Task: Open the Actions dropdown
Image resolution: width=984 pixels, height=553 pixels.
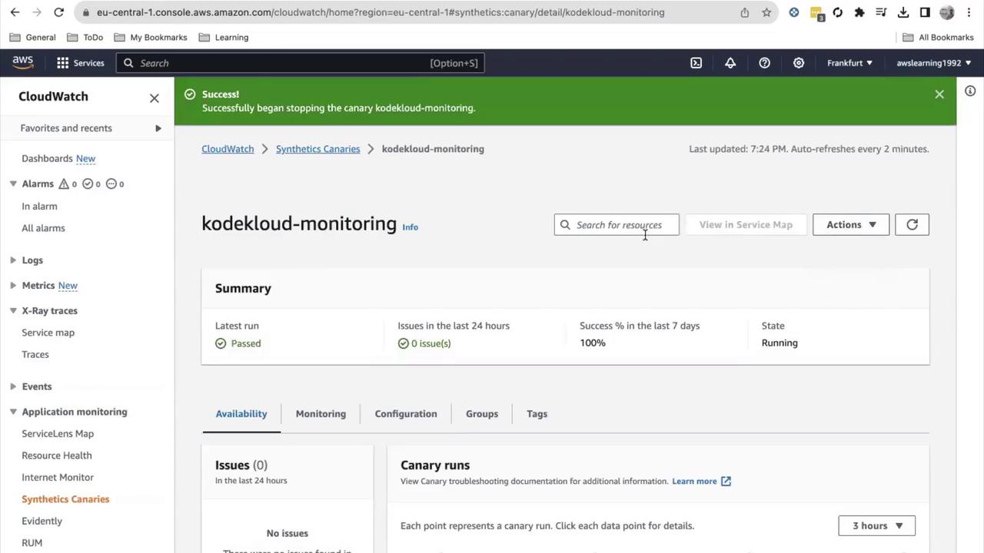Action: click(851, 224)
